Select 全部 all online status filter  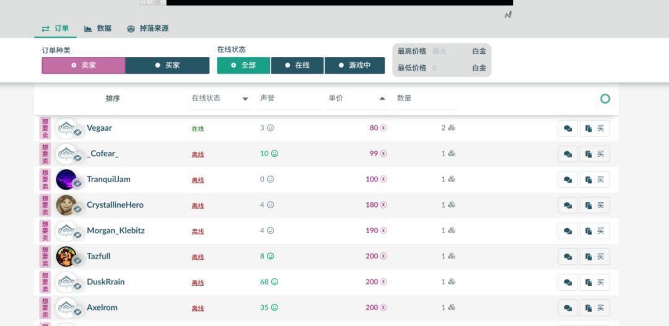pos(243,65)
